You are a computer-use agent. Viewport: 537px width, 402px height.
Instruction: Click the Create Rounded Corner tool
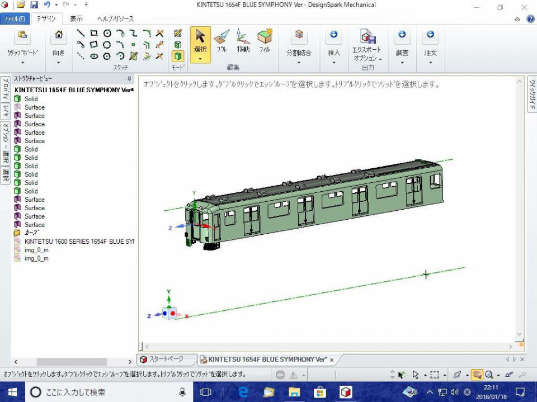tap(147, 33)
